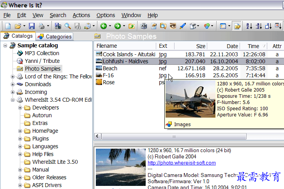Click the blue brush icon in toolbar
Screen dimensions: 284x189
(183, 26)
